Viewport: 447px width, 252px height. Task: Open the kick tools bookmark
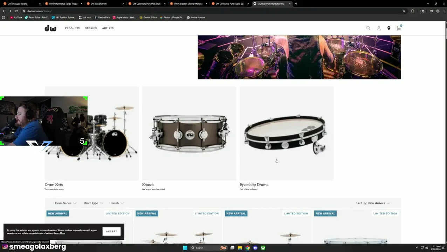click(85, 17)
